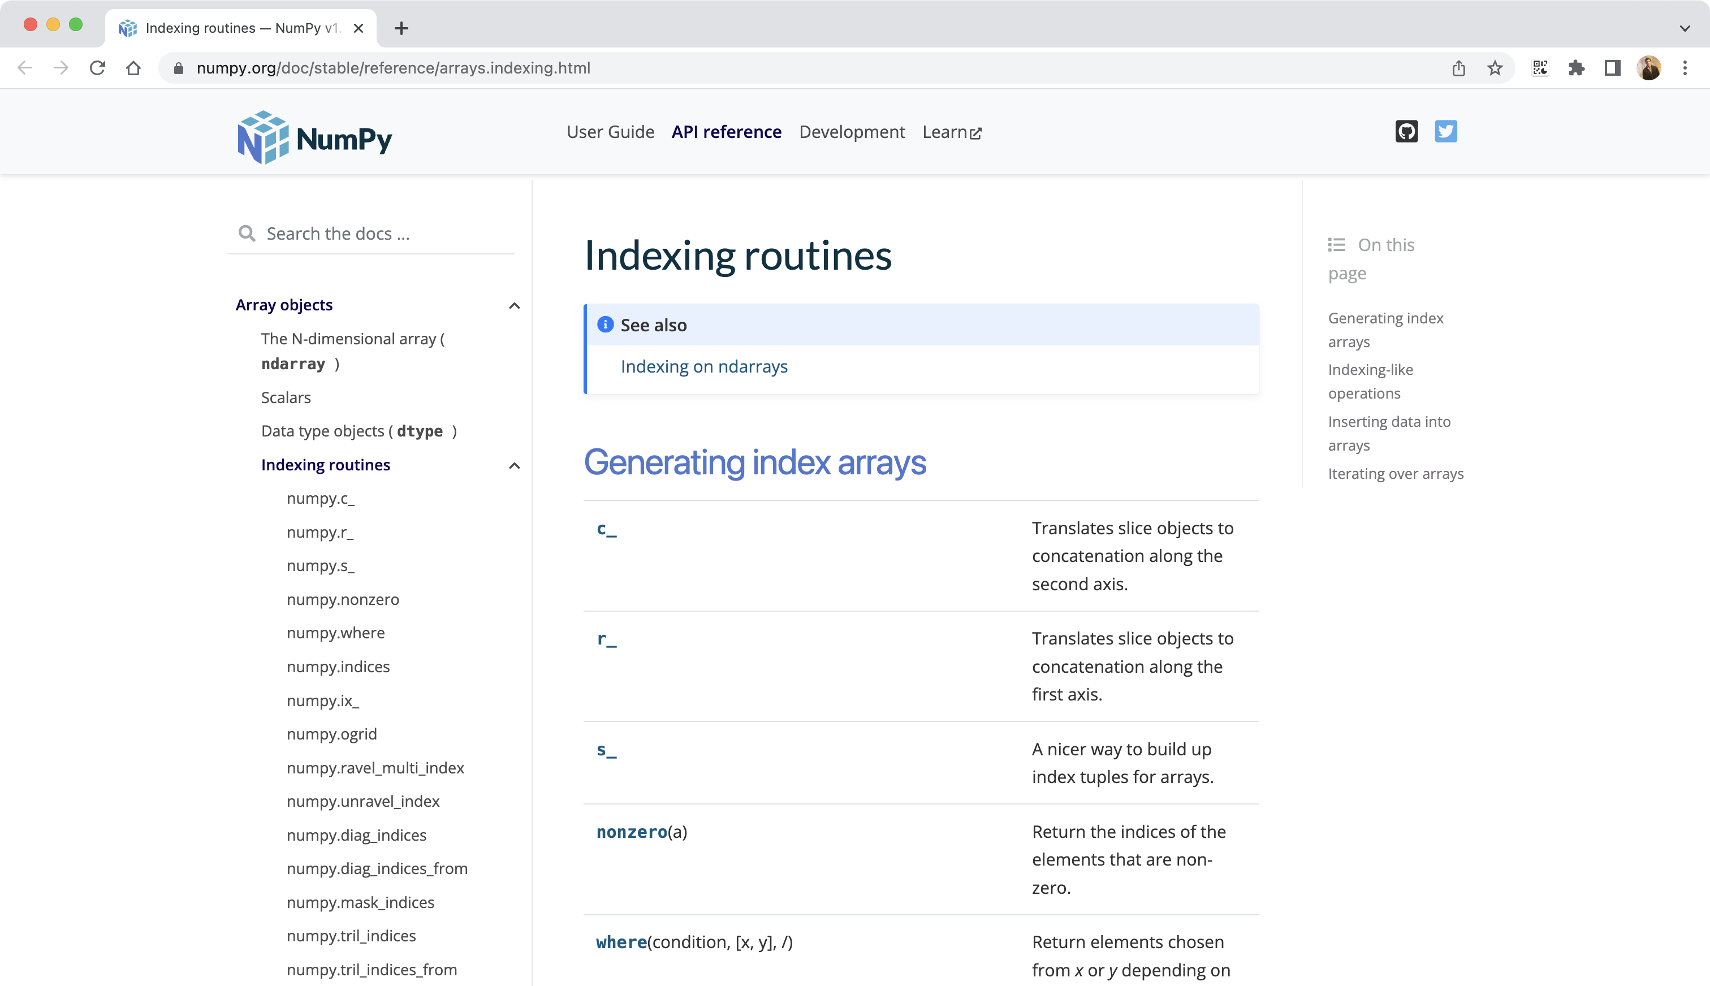Click the share page icon in address bar

tap(1459, 68)
